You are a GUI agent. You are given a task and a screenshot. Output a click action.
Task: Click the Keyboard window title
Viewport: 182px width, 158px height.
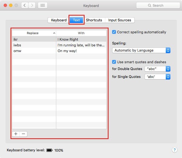pyautogui.click(x=91, y=6)
